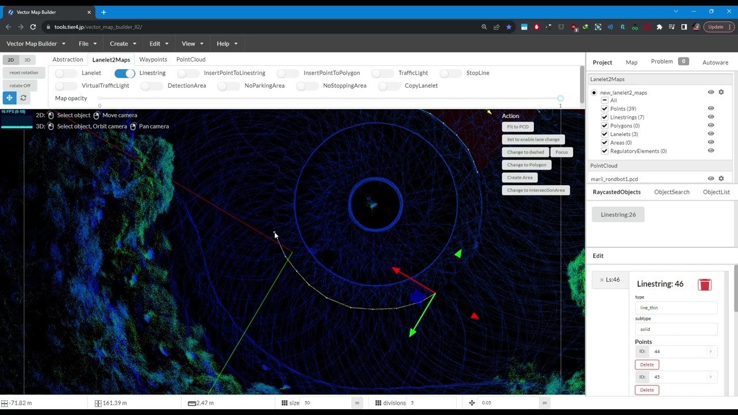
Task: Switch the viewer to 3D mode
Action: [27, 60]
